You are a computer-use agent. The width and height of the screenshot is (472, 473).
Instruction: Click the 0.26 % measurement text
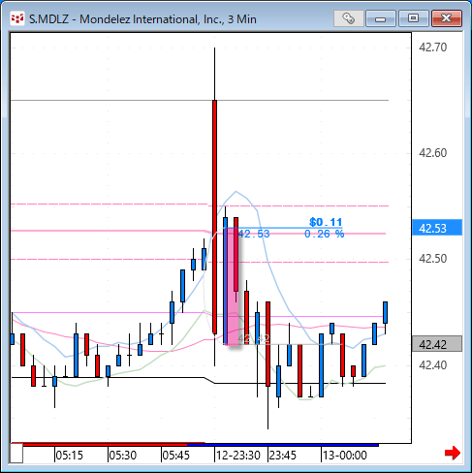(x=325, y=234)
